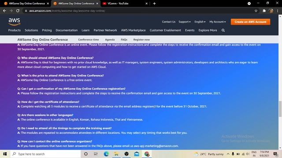Click the scrollbar down arrow
The height and width of the screenshot is (158, 282).
click(280, 148)
